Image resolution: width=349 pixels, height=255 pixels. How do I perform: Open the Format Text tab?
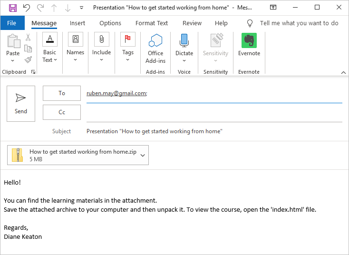[x=152, y=23]
